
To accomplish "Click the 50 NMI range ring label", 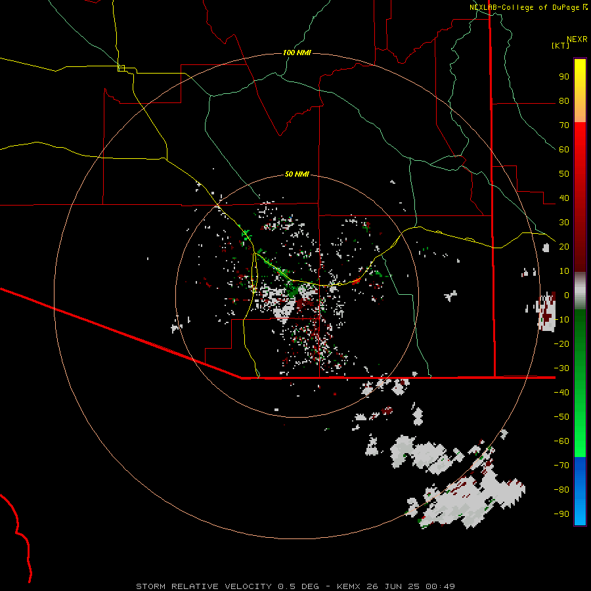I will click(297, 174).
